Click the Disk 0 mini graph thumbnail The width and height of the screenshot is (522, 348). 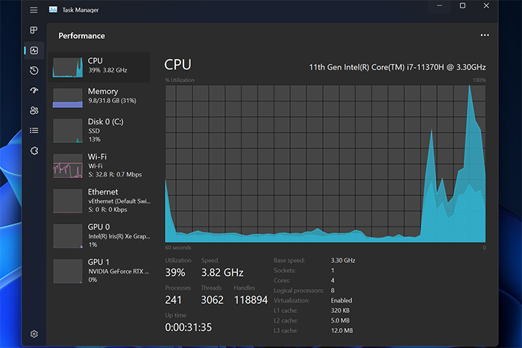68,130
